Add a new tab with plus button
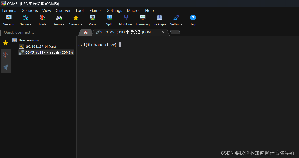This screenshot has width=299, height=158. [x=175, y=32]
